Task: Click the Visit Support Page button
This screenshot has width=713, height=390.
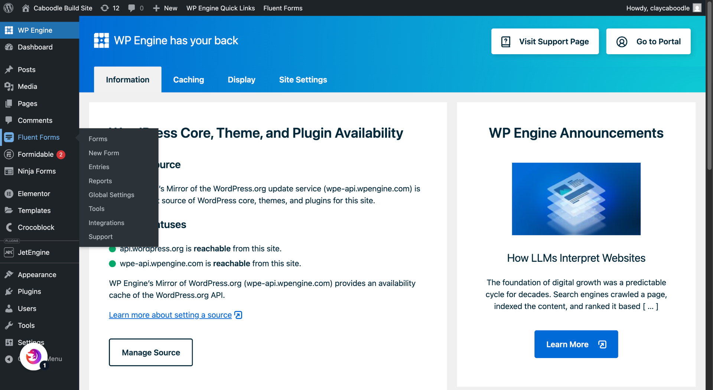Action: point(545,41)
